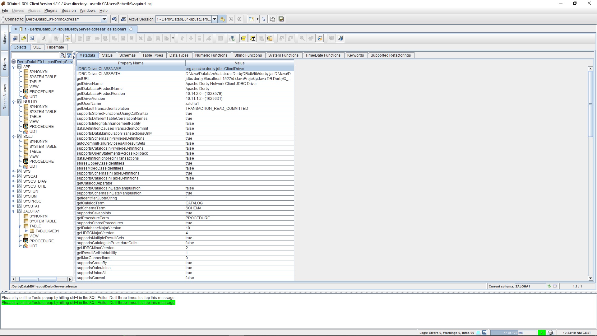Click the Drivers menu in menu bar
This screenshot has height=336, width=597.
(18, 10)
